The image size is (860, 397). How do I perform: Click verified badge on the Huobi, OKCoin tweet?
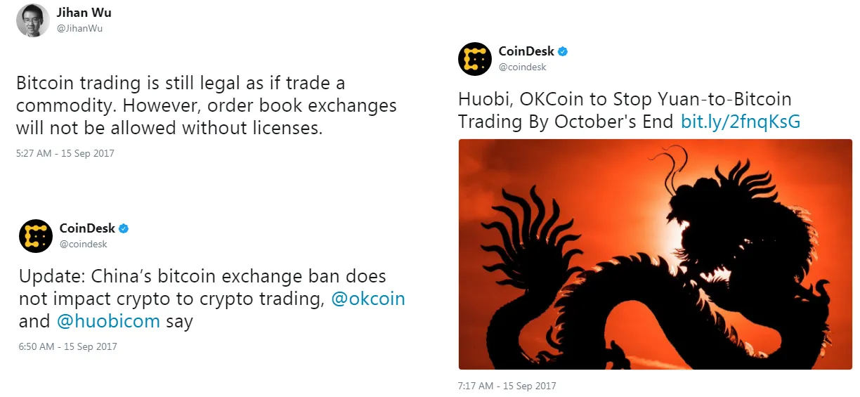click(562, 51)
